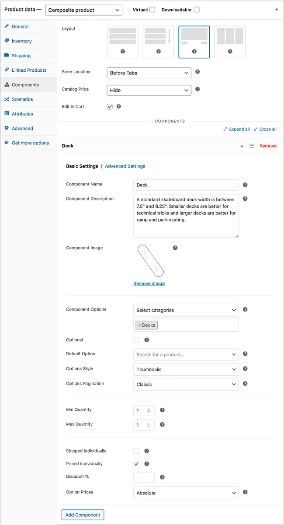Click the Component Description text area
The height and width of the screenshot is (525, 284).
[x=186, y=216]
